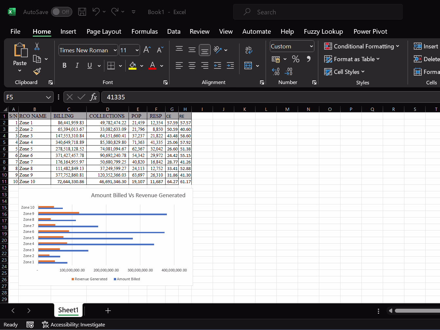Image resolution: width=440 pixels, height=330 pixels.
Task: Toggle Italic formatting
Action: pos(77,65)
